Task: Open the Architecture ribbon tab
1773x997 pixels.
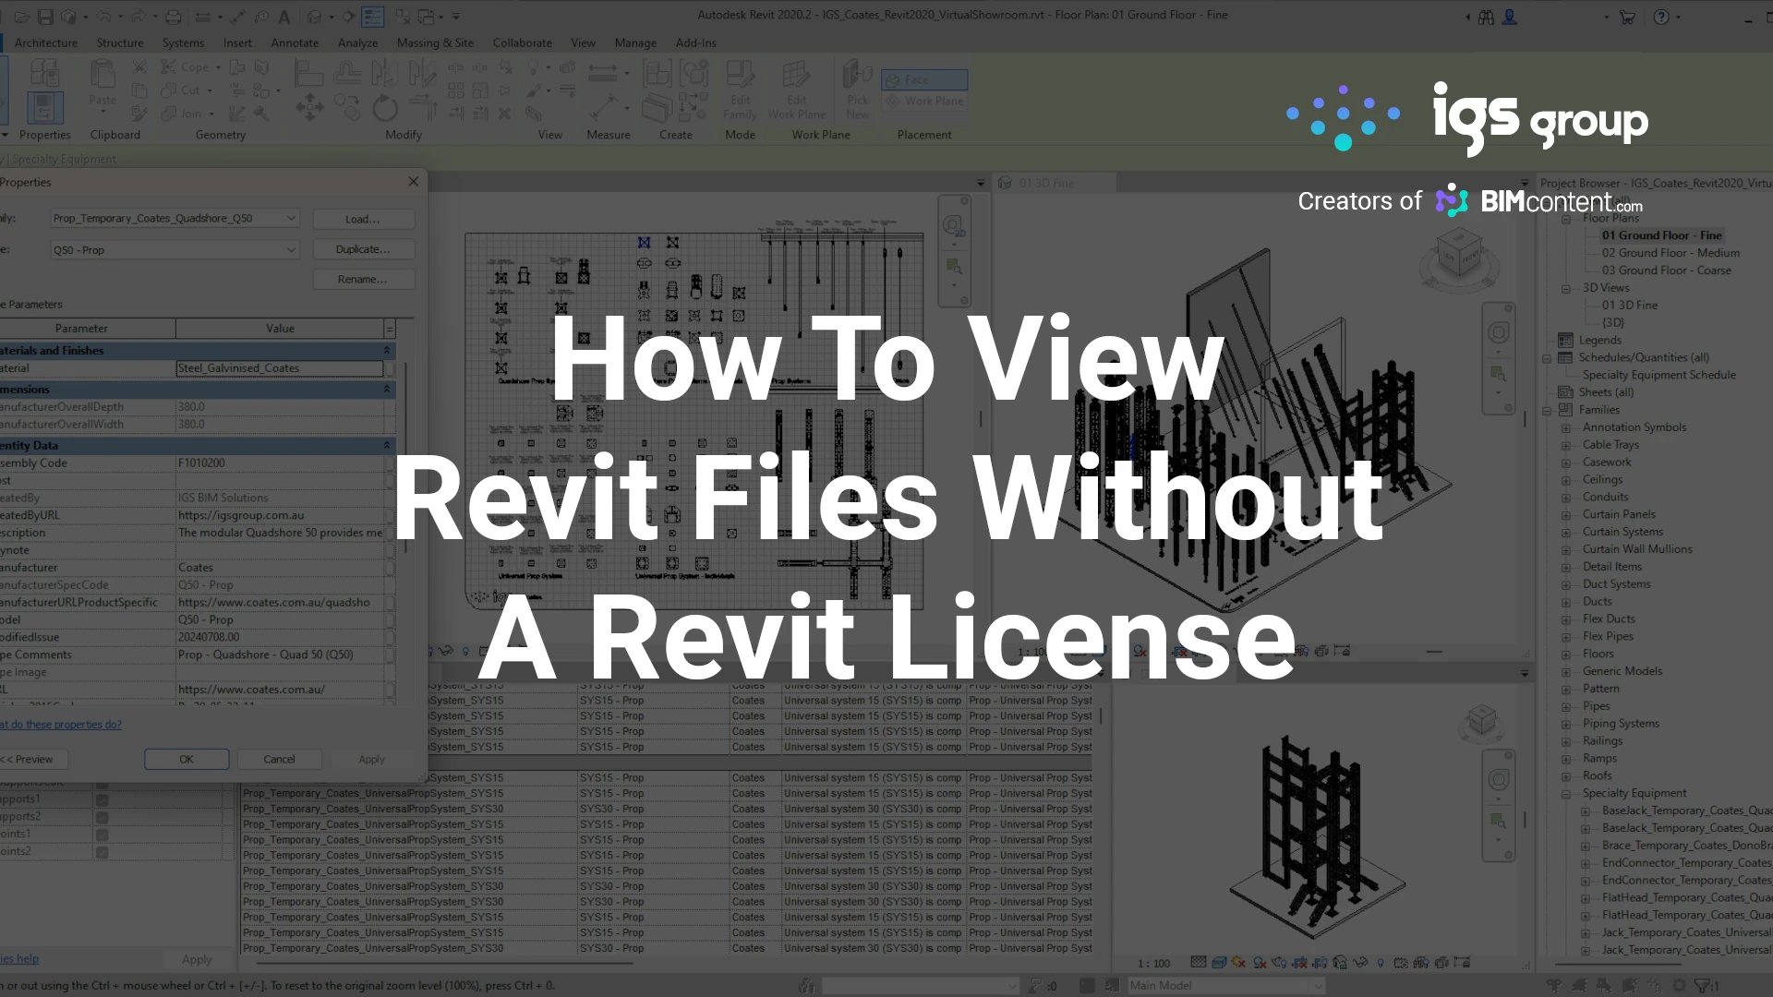Action: (46, 42)
